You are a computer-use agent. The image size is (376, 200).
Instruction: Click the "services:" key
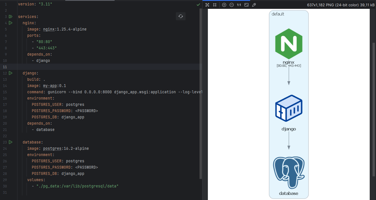click(x=28, y=17)
